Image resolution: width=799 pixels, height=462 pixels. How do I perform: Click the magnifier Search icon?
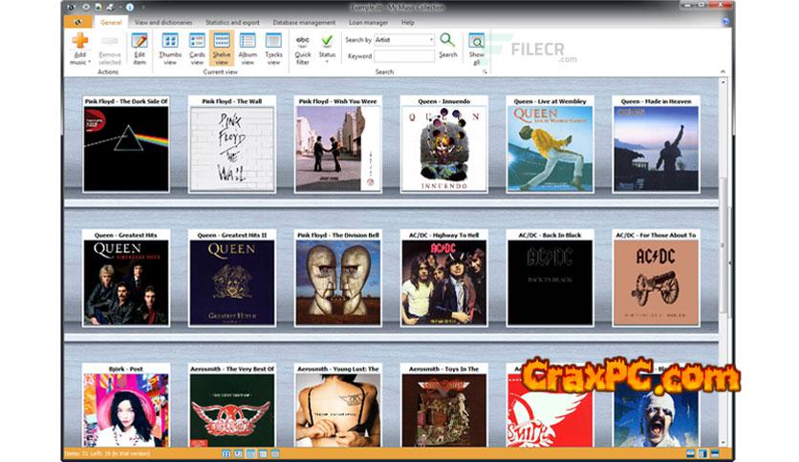pos(447,41)
